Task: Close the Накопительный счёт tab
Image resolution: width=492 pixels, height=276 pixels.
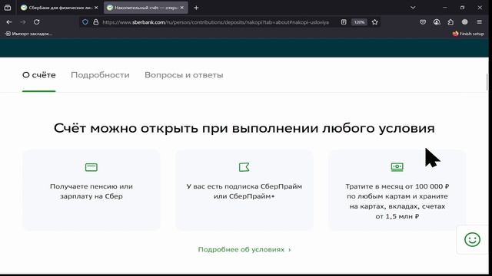Action: (182, 8)
